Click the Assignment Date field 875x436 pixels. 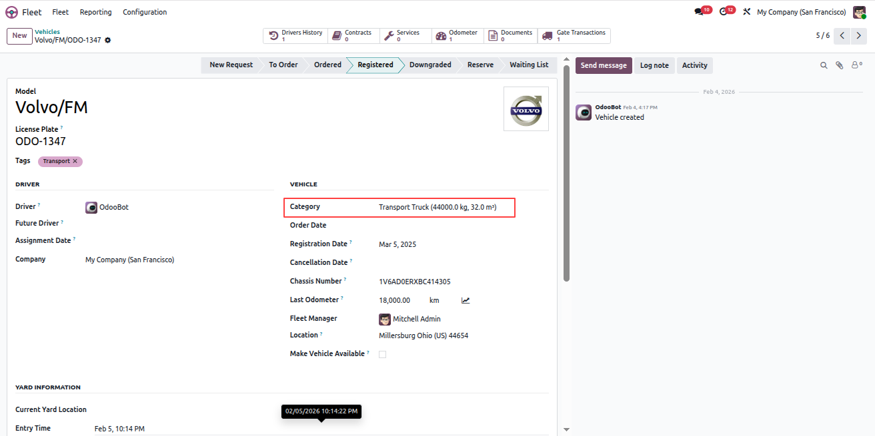(179, 241)
